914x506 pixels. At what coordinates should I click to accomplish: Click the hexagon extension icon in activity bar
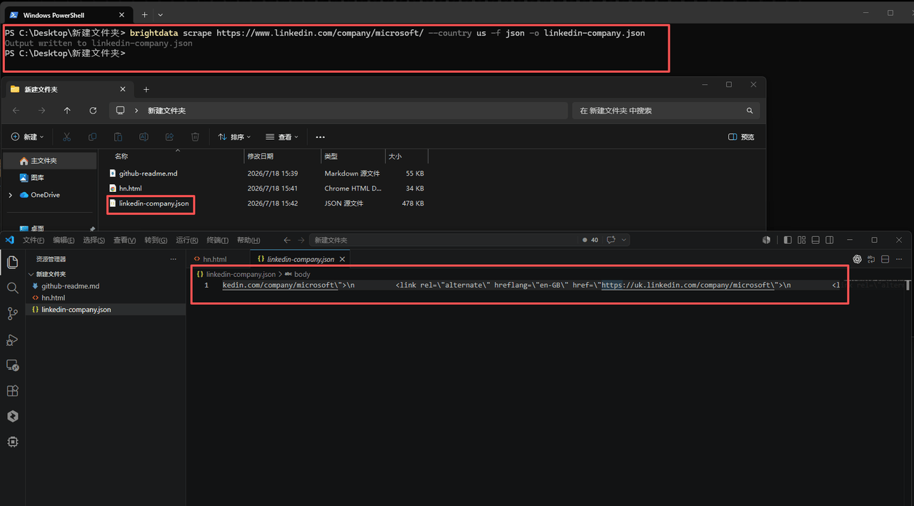(12, 416)
